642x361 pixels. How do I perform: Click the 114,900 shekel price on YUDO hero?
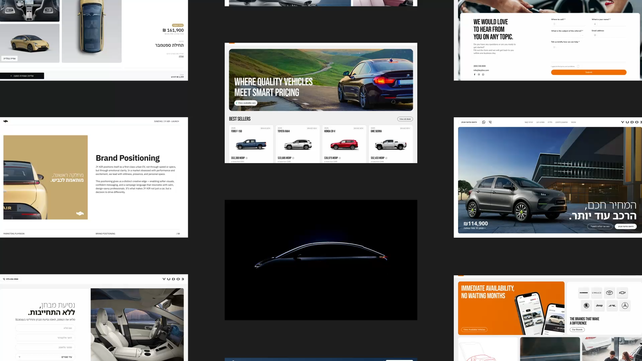click(x=476, y=224)
